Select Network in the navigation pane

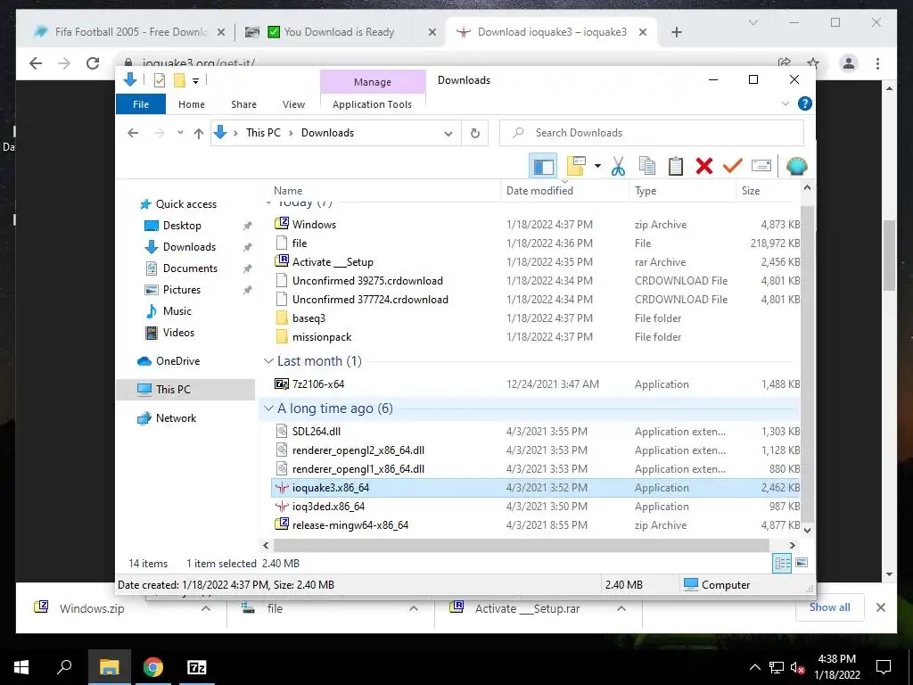click(x=176, y=418)
